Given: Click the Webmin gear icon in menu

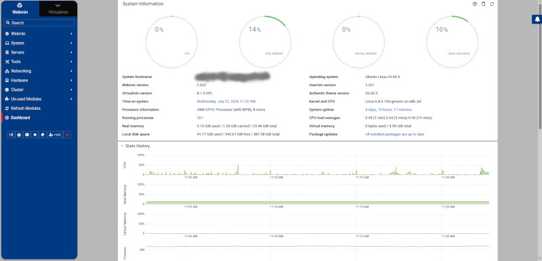Looking at the screenshot, I should pos(7,34).
